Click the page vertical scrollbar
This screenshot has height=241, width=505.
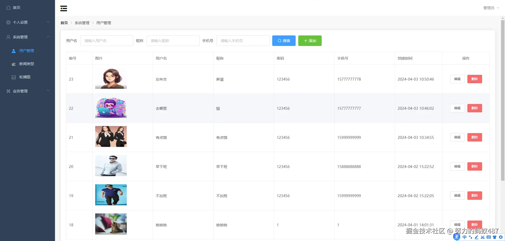503,100
